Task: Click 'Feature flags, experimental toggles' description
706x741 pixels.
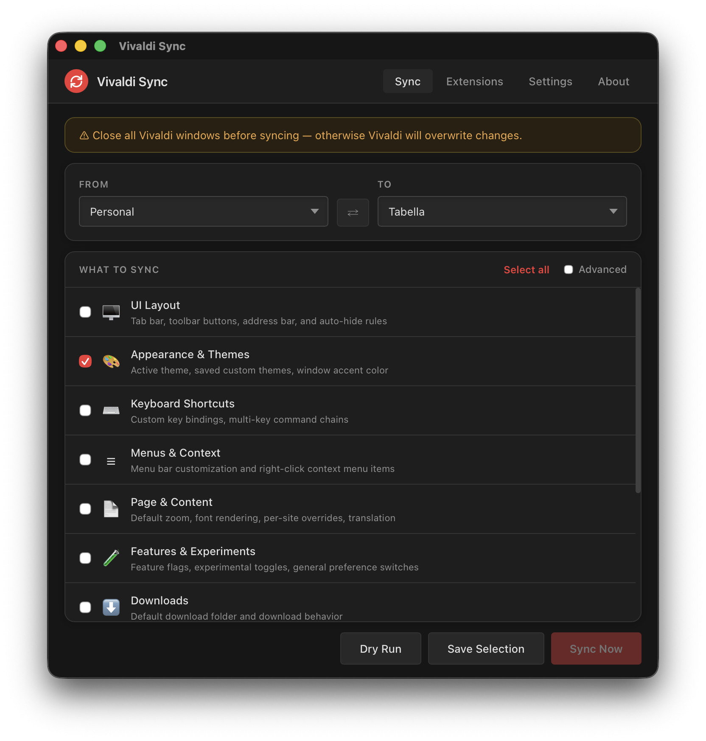Action: pos(275,567)
